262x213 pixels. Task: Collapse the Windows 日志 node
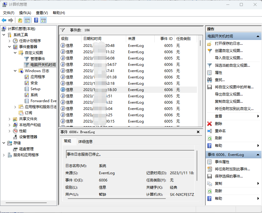(15, 71)
